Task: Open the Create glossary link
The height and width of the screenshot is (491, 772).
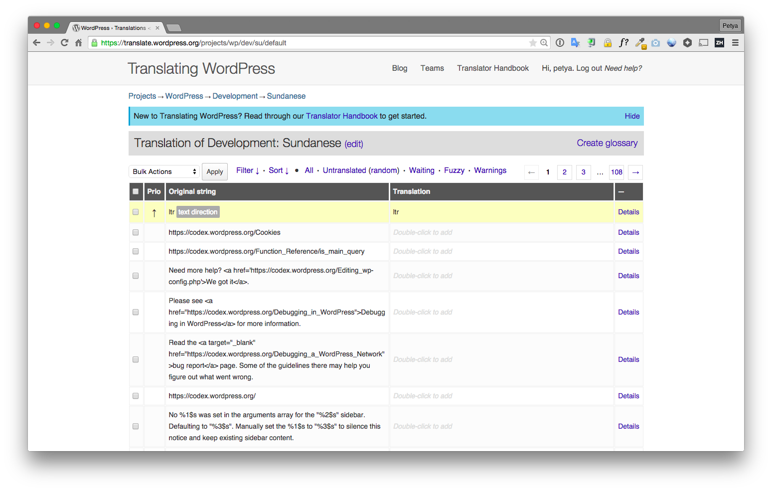Action: pyautogui.click(x=607, y=143)
